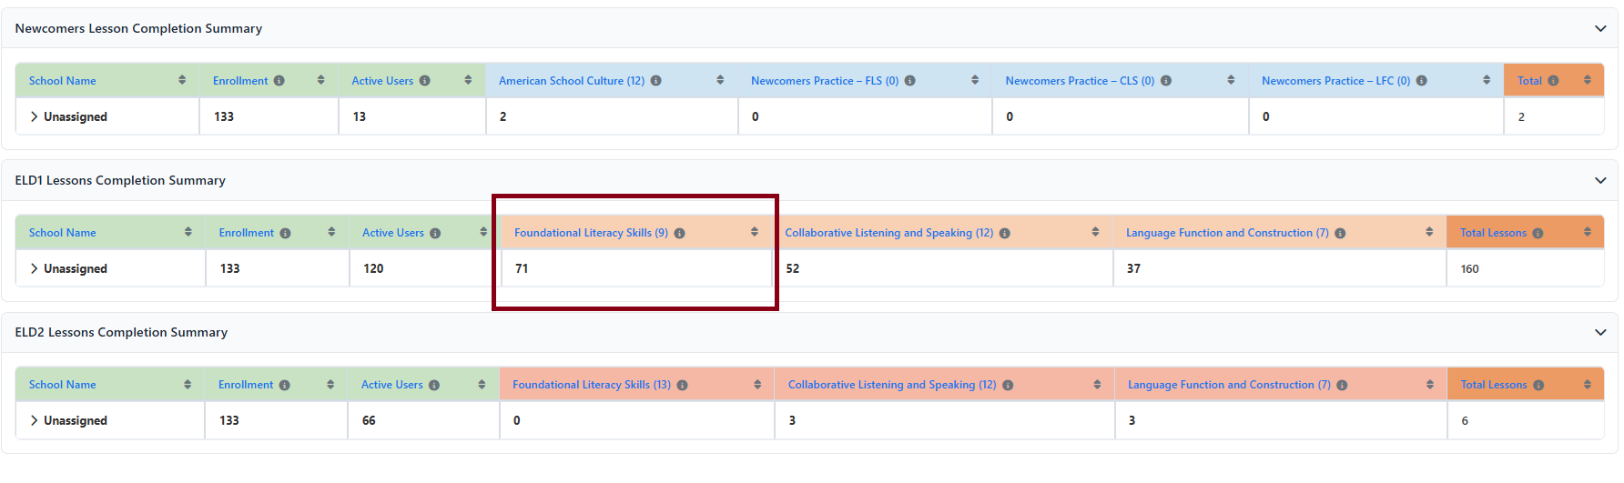Click Collaborative Listening and Speaking (12) in ELD2
1624x483 pixels.
pos(892,385)
